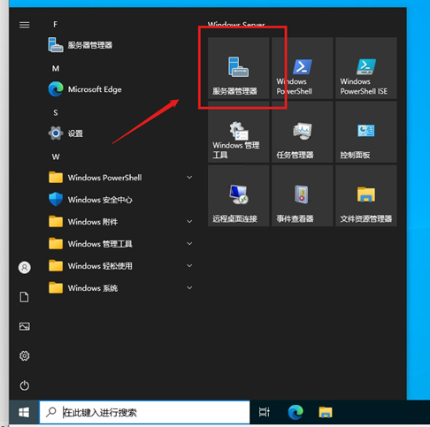The image size is (430, 427).
Task: Click the Power icon in the sidebar
Action: pos(25,385)
